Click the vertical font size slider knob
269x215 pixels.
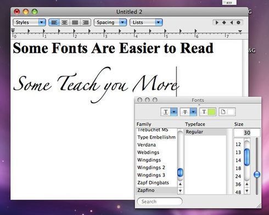click(x=257, y=174)
